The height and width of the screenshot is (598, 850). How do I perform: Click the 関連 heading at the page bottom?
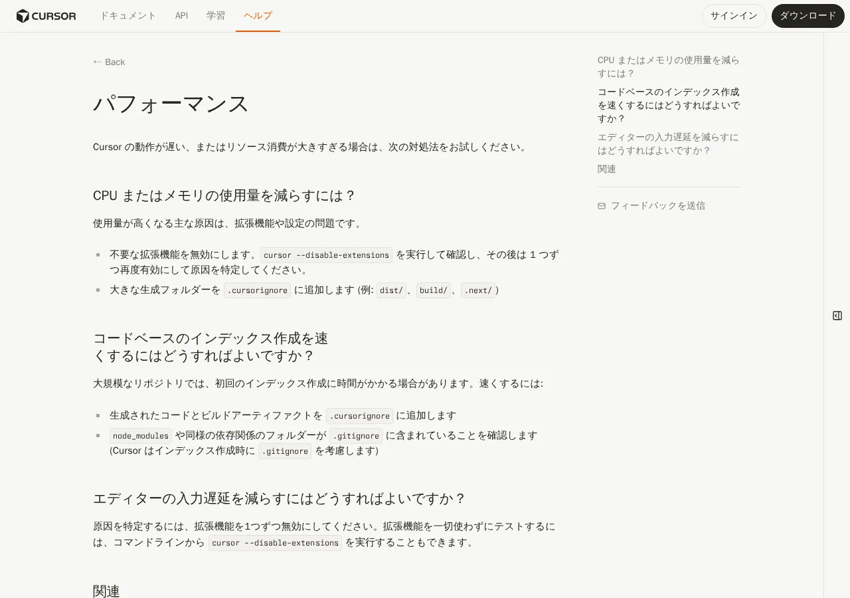tap(106, 591)
